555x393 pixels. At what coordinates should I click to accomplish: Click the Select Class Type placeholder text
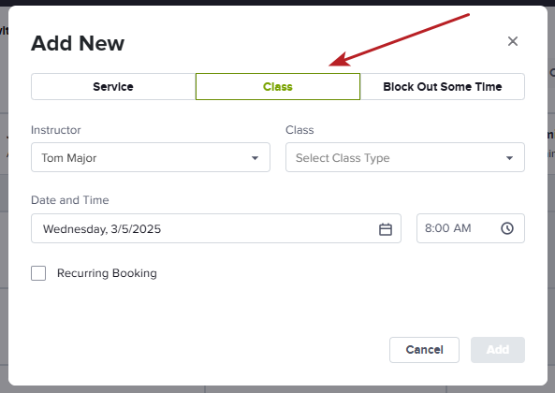[x=343, y=158]
